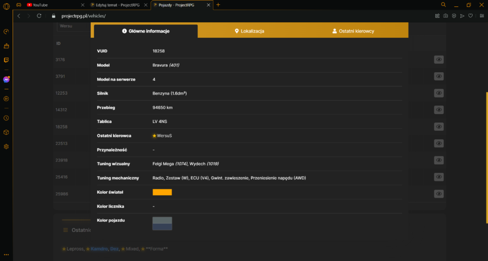The width and height of the screenshot is (488, 261).
Task: Open Messenger in the sidebar
Action: tap(6, 80)
